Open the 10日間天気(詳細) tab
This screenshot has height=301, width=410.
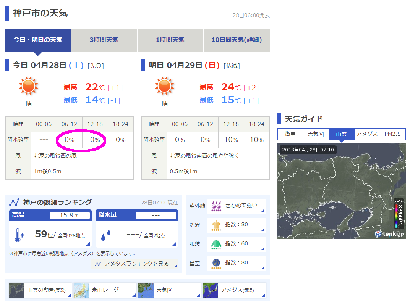[x=237, y=40]
